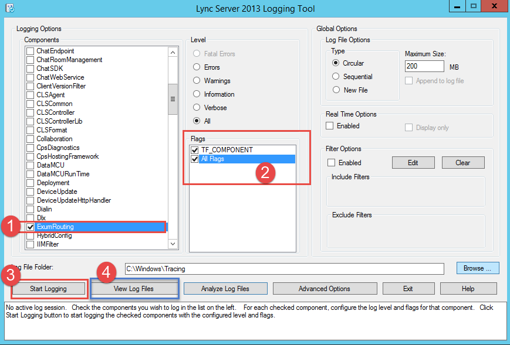Check the ChatEndpoint component checkbox
Viewport: 510px width, 345px height.
(31, 51)
